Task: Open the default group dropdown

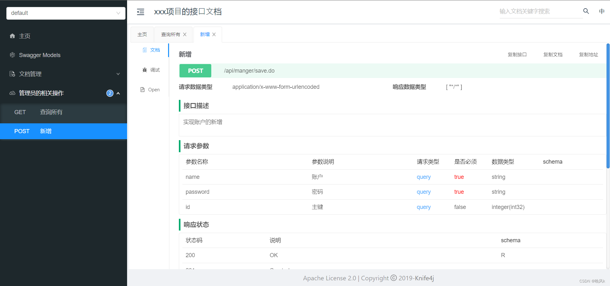Action: pos(66,13)
